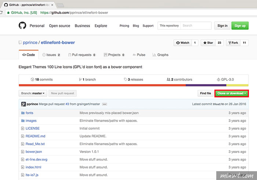This screenshot has width=257, height=180.
Task: Click the Sign in button
Action: [x=222, y=26]
